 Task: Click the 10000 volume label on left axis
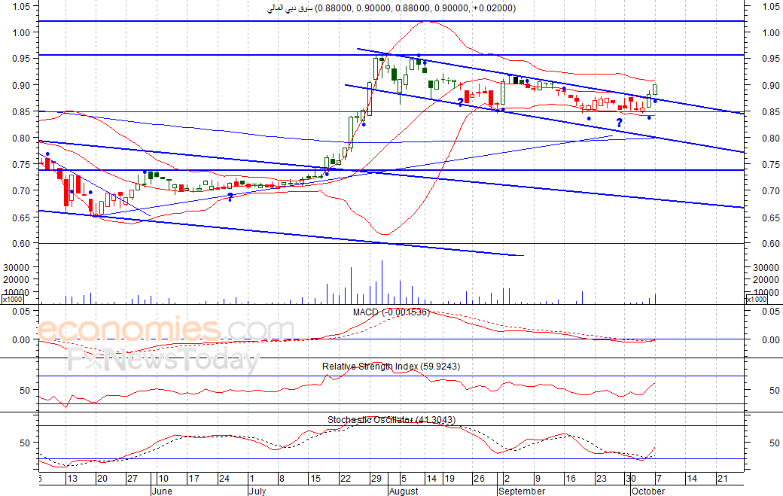point(17,293)
